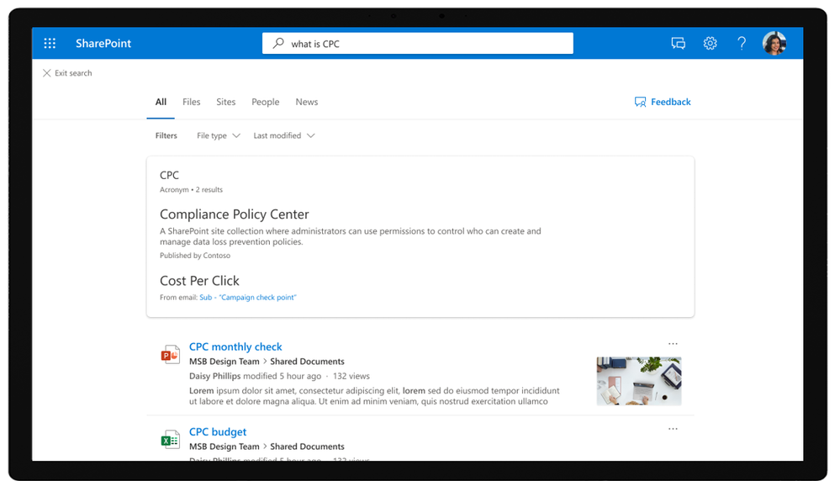Click the SharePoint title in header
Image resolution: width=840 pixels, height=481 pixels.
[103, 44]
